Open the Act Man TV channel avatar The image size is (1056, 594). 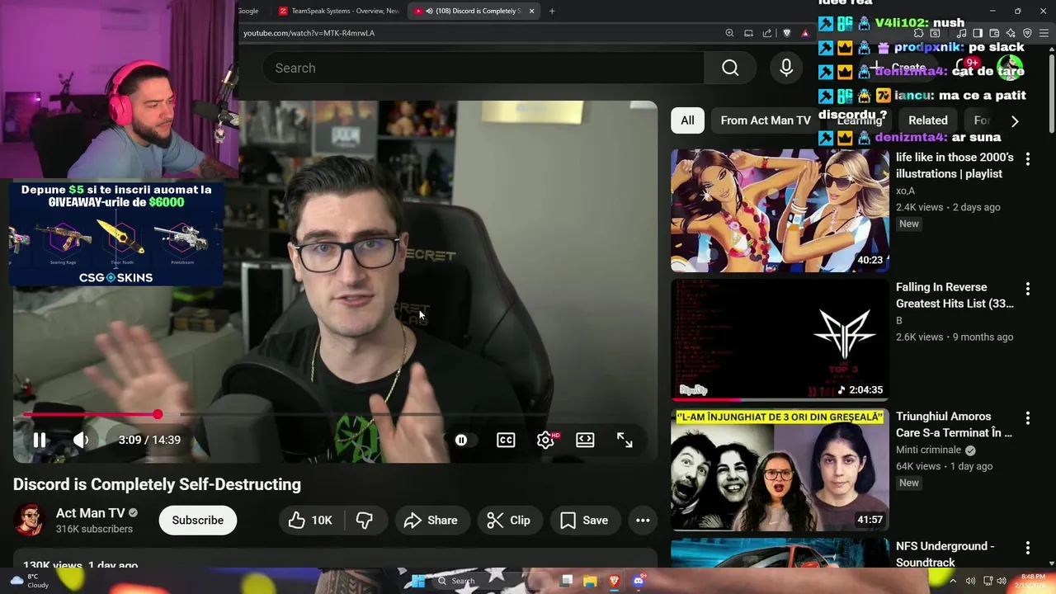coord(29,520)
